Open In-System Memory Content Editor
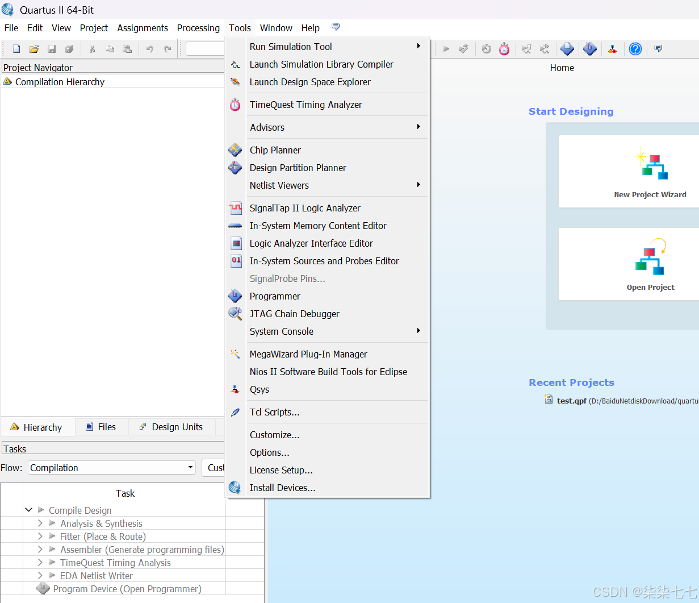The width and height of the screenshot is (699, 603). [x=328, y=226]
